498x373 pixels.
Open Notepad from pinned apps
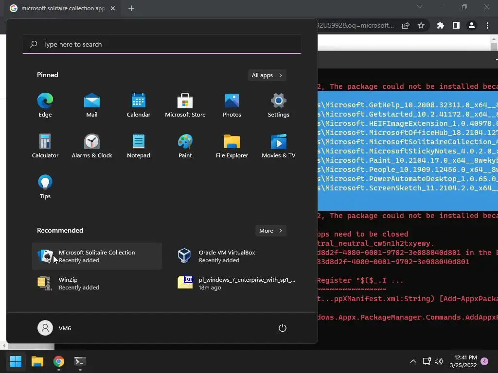pyautogui.click(x=139, y=146)
